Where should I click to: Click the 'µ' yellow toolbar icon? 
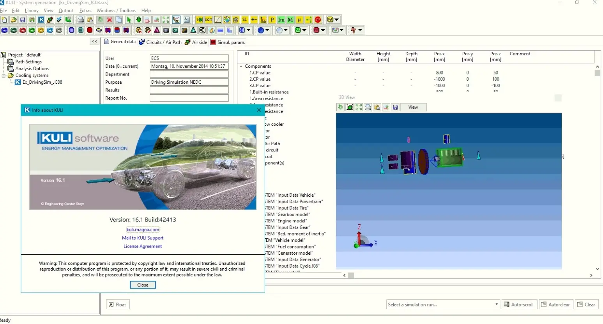point(299,19)
